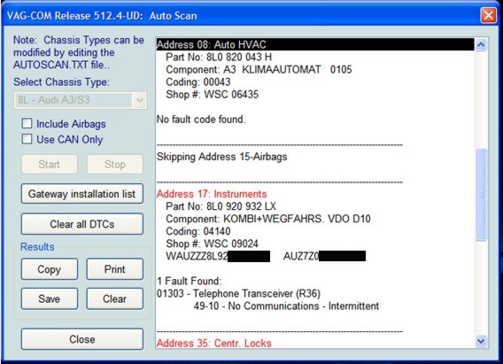Select the 'Address 08: Auto HVAC' line
The image size is (503, 364).
point(315,44)
